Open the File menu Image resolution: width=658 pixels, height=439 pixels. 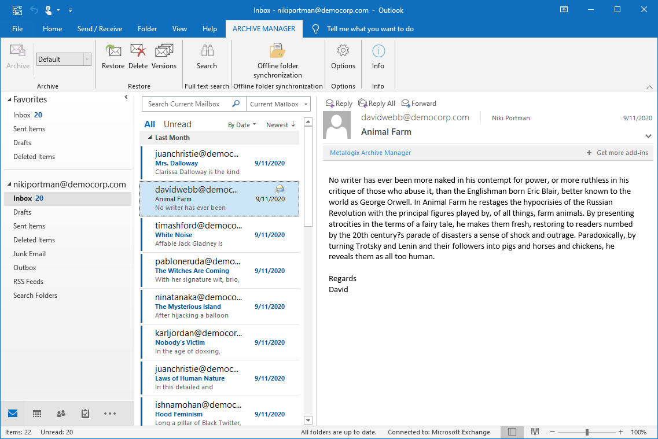[x=17, y=29]
